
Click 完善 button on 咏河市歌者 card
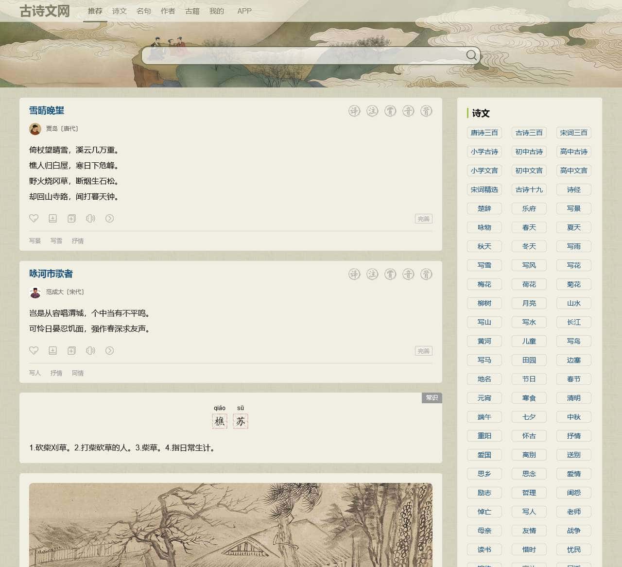point(424,351)
